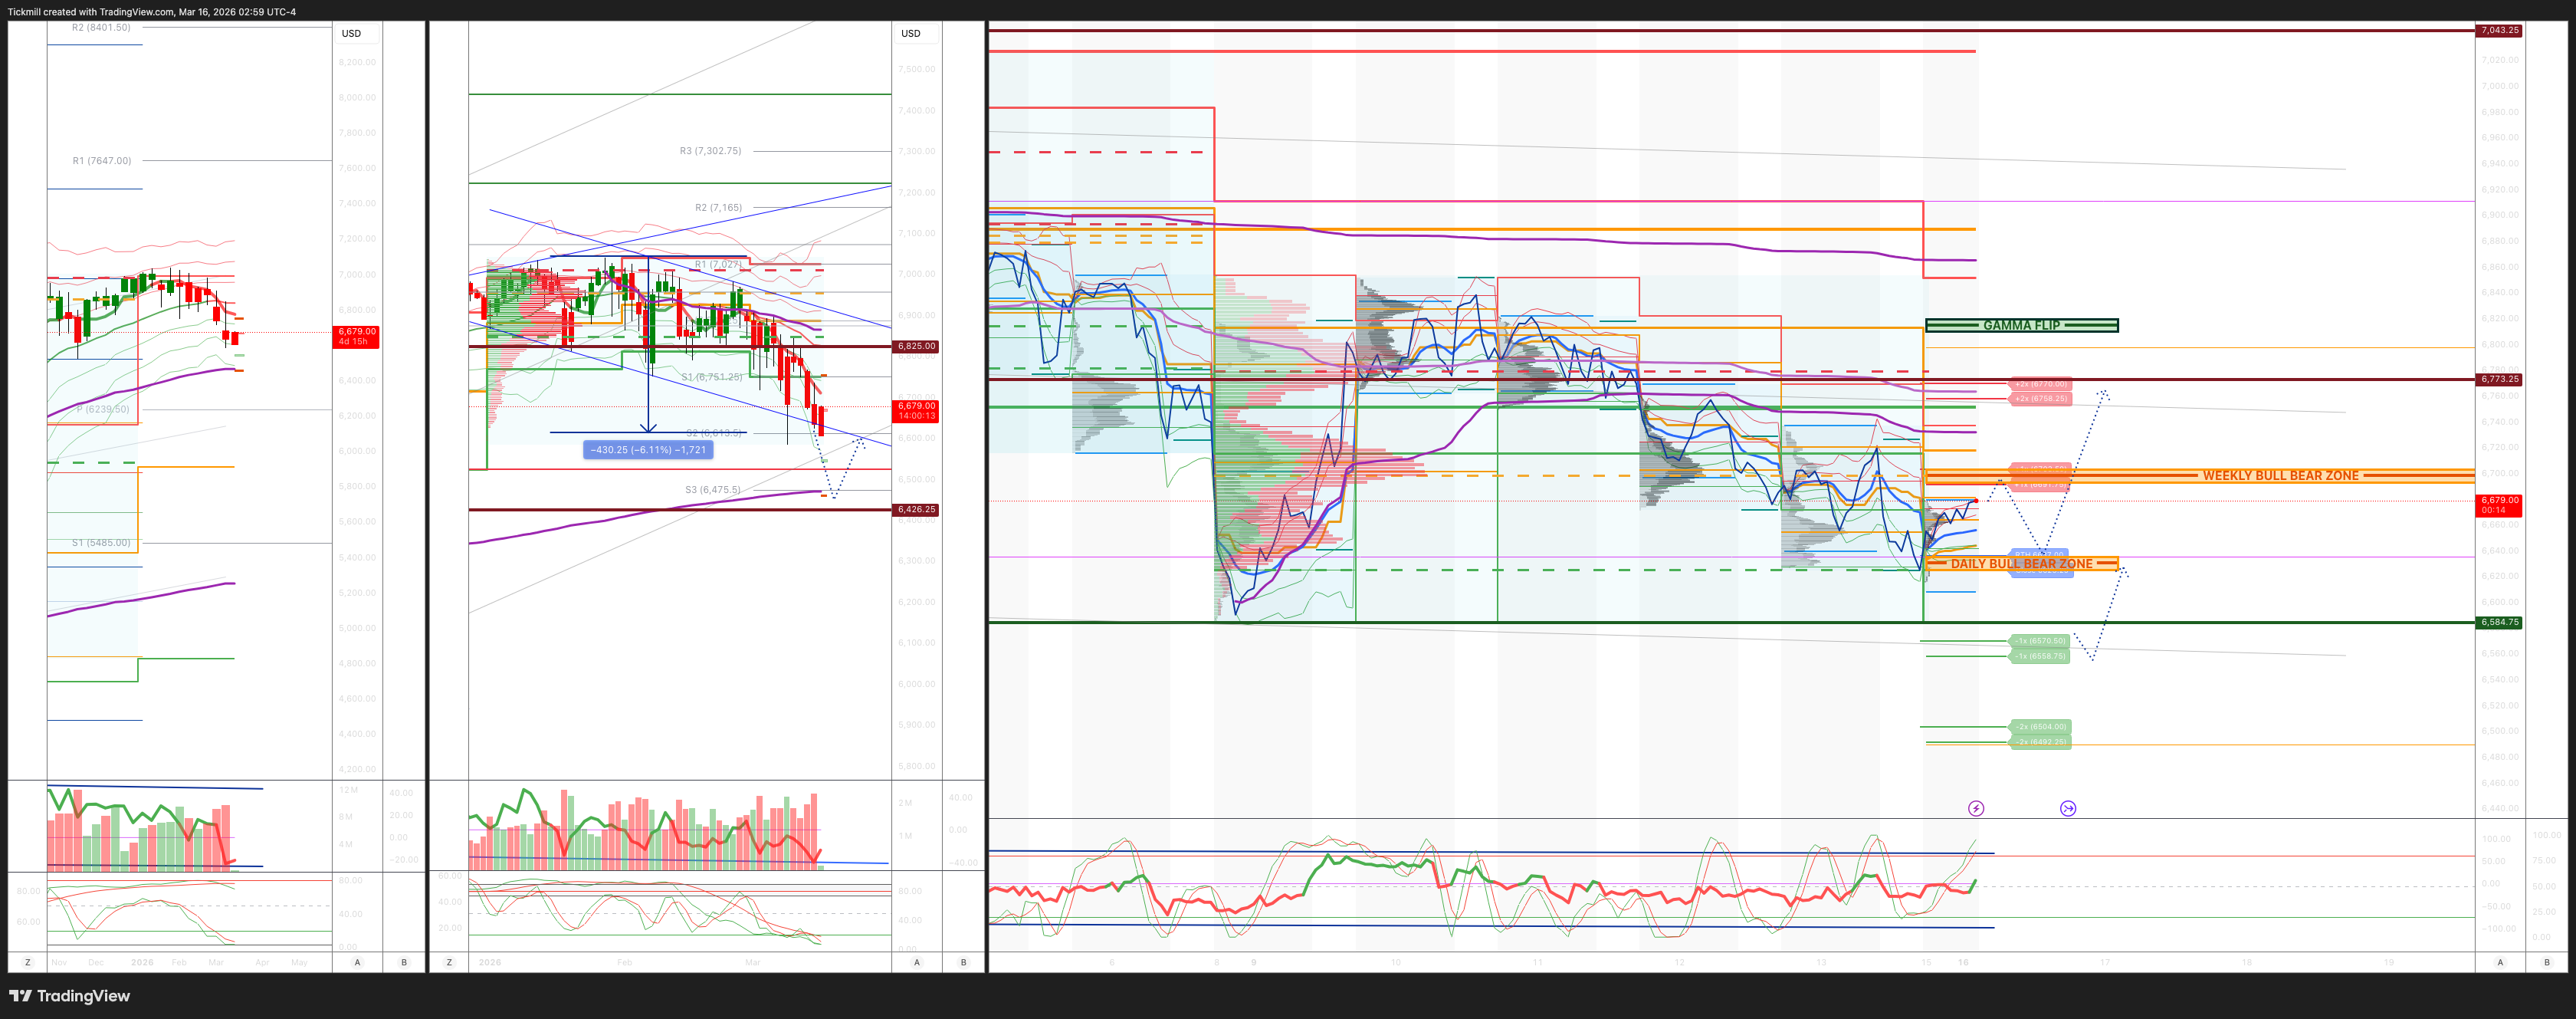Click the A scale icon on right chart
This screenshot has height=1019, width=2576.
pos(2500,962)
